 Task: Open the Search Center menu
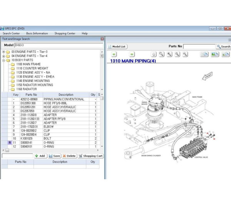click(x=11, y=33)
